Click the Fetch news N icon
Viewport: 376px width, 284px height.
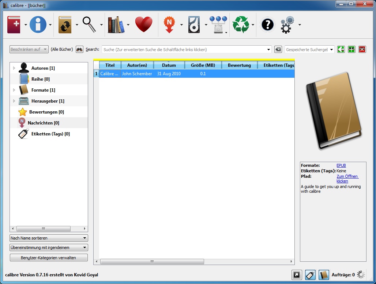pos(169,24)
